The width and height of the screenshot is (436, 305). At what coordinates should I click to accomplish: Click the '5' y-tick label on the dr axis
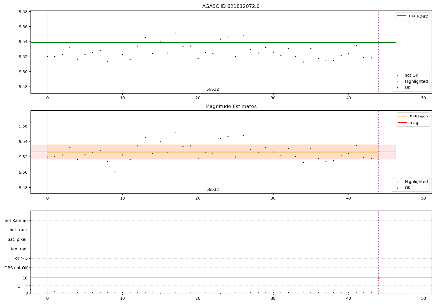[x=26, y=286]
